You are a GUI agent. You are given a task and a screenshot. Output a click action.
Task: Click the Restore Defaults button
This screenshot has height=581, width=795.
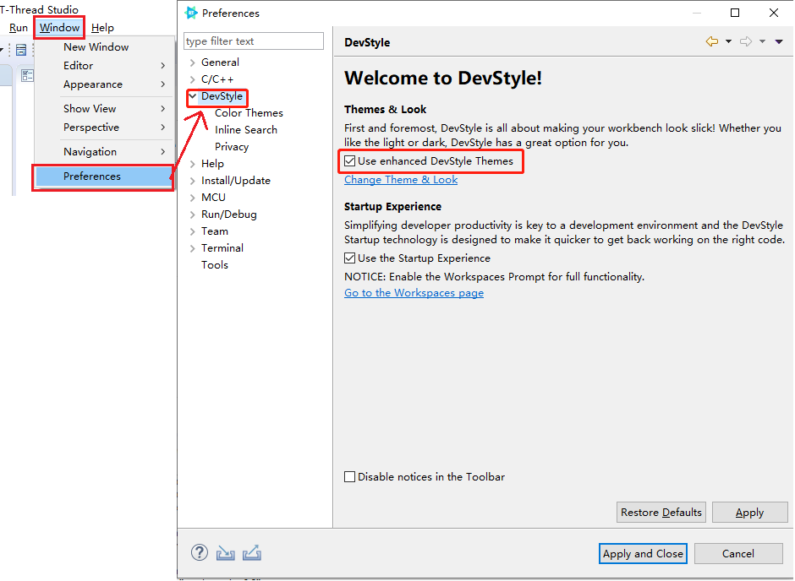[x=661, y=512]
